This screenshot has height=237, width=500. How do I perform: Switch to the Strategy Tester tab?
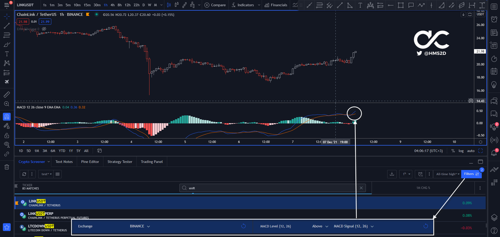pos(120,161)
